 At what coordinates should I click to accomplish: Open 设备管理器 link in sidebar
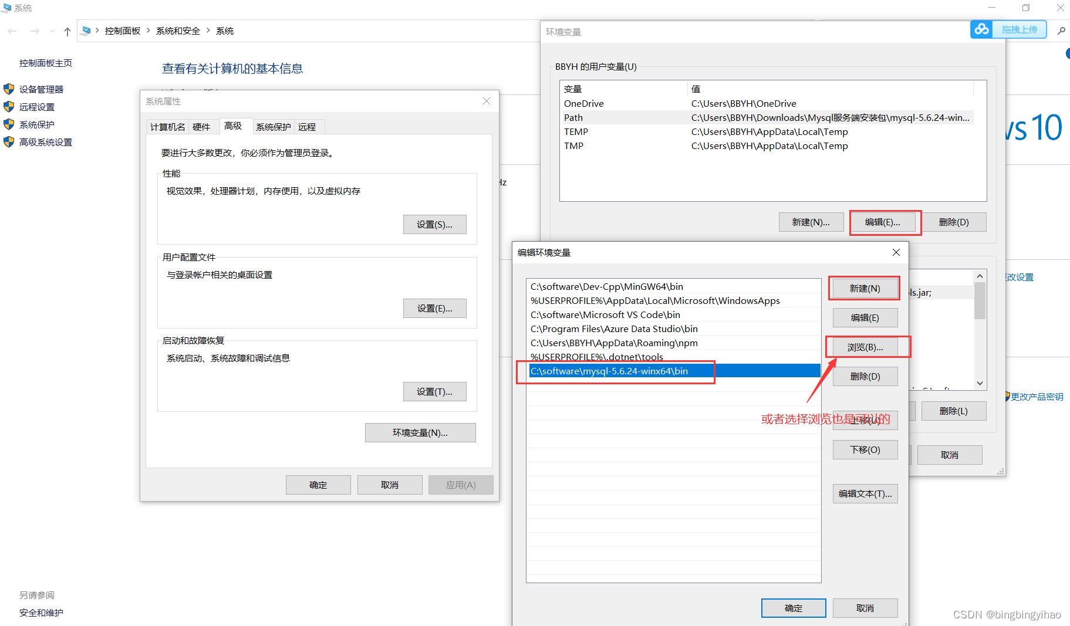click(x=41, y=89)
